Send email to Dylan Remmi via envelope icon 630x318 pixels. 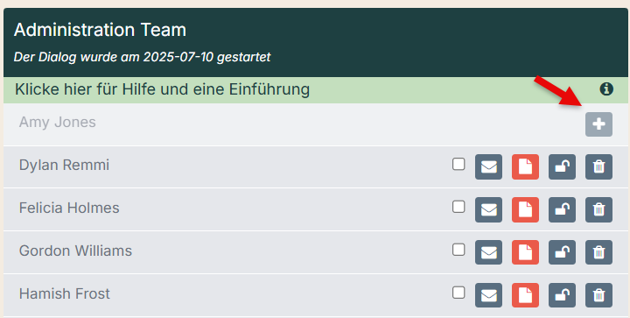(488, 166)
